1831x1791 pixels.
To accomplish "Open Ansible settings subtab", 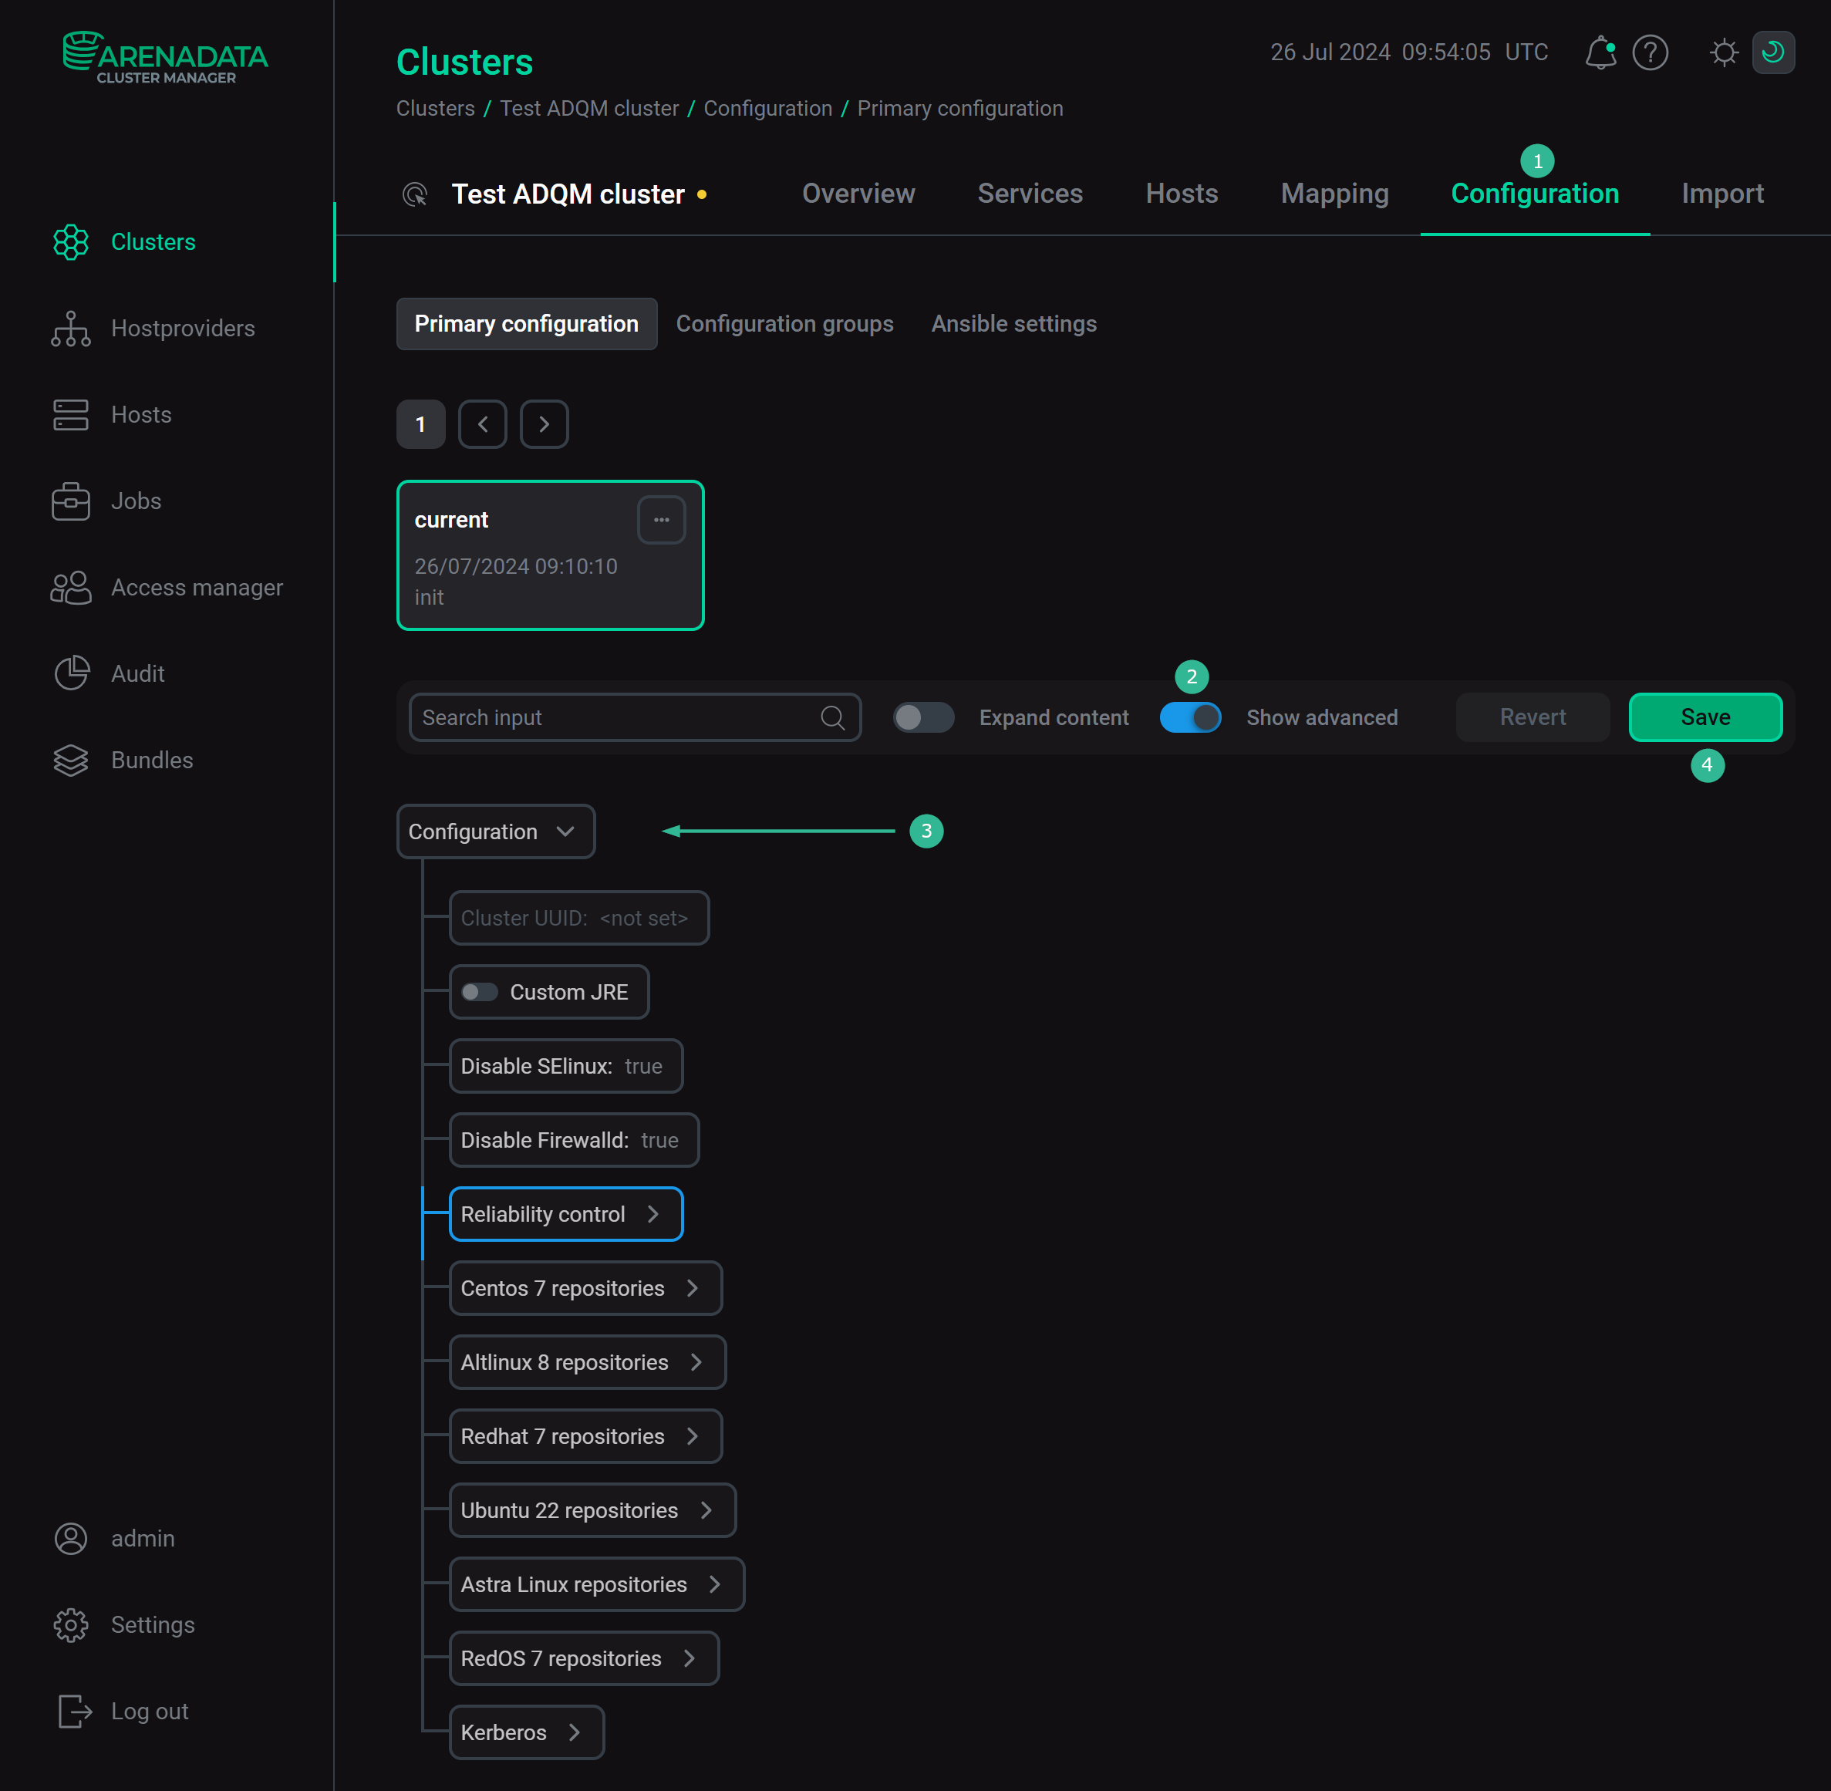I will (1013, 325).
